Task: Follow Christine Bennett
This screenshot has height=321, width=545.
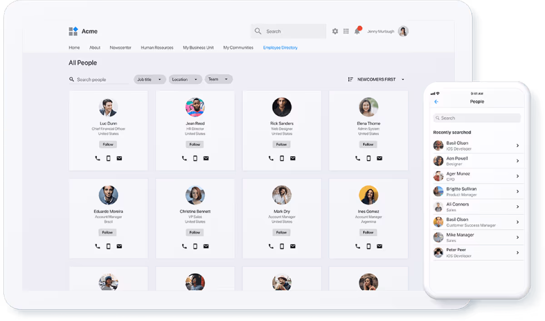Action: tap(195, 232)
